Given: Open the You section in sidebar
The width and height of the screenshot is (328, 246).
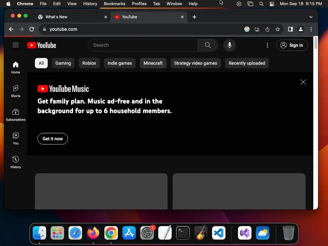Looking at the screenshot, I should click(16, 139).
